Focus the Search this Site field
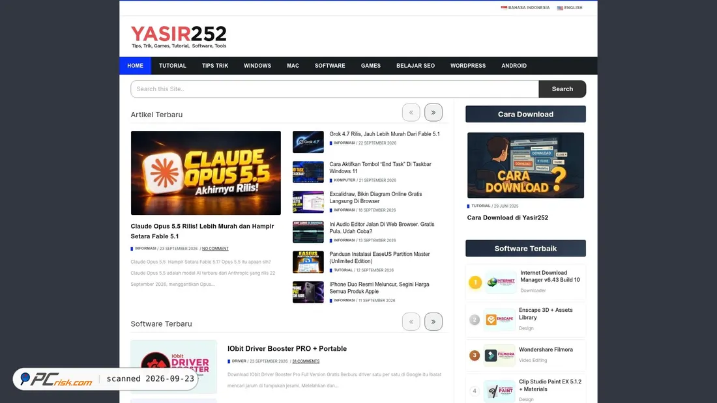 coord(335,89)
